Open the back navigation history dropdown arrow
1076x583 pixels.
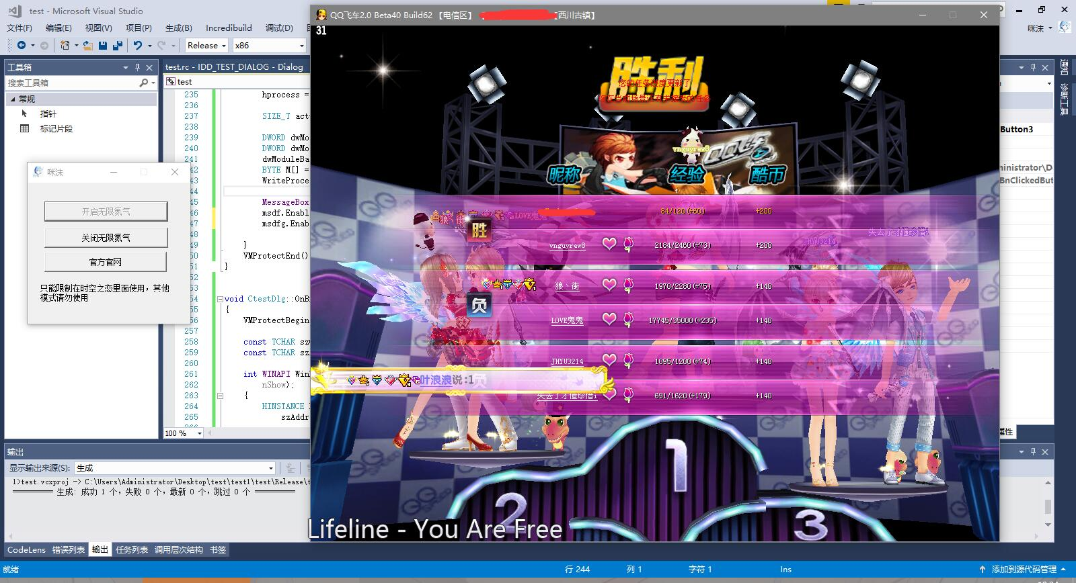pyautogui.click(x=32, y=46)
